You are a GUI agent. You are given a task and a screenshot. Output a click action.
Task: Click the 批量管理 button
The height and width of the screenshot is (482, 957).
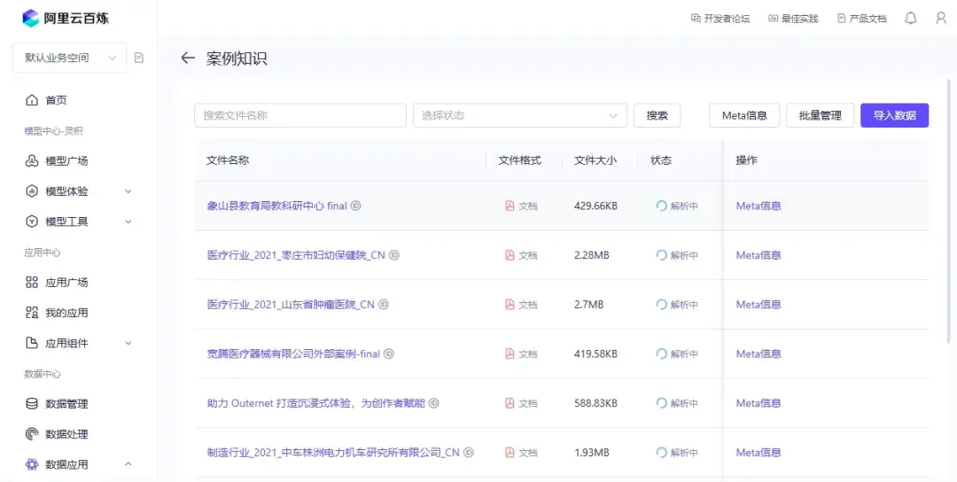click(821, 115)
